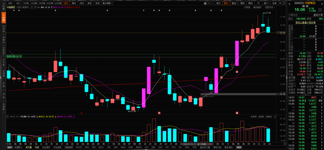
Task: Zoom out chart with minus icon
Action: pyautogui.click(x=213, y=3)
